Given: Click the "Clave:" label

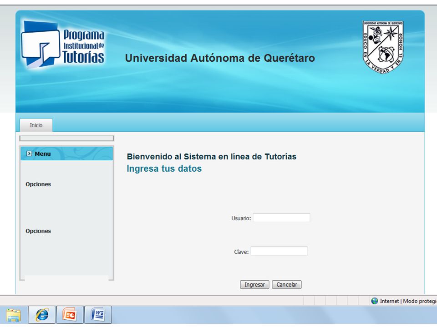Looking at the screenshot, I should [x=241, y=252].
